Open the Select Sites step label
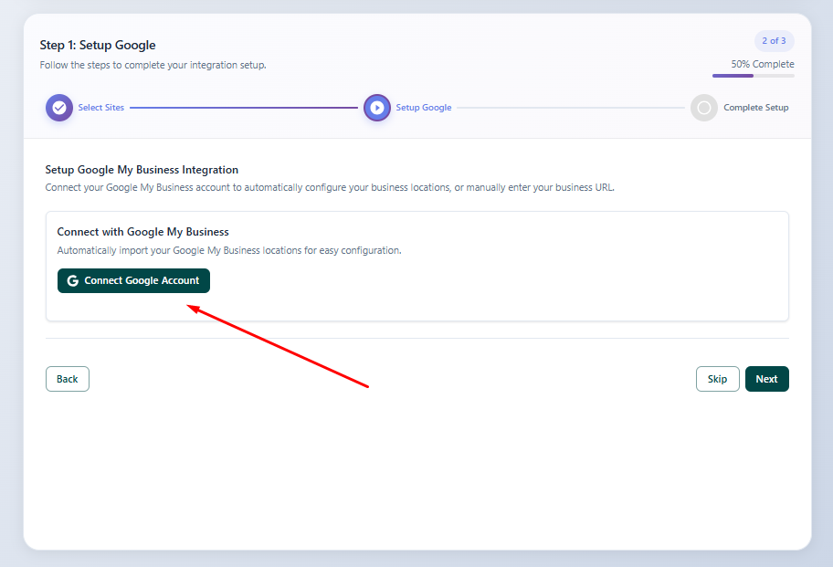Image resolution: width=833 pixels, height=567 pixels. click(101, 107)
